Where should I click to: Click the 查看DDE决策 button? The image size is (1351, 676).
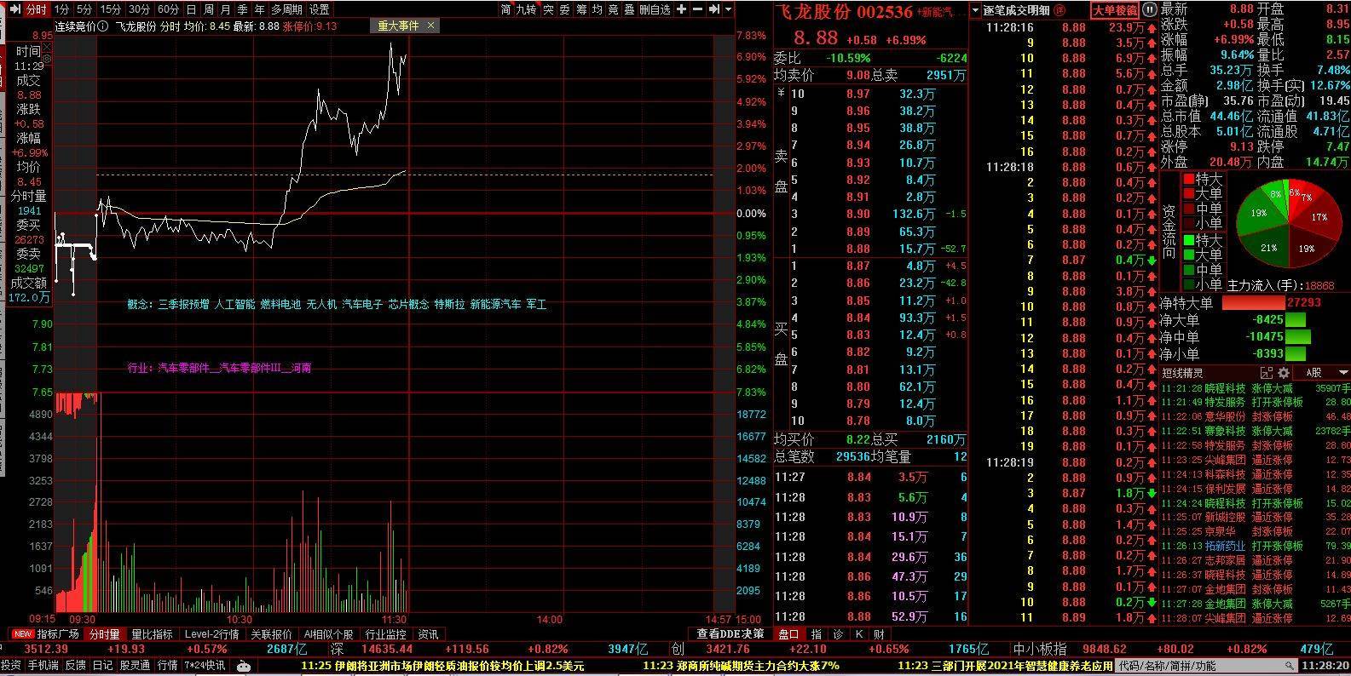730,633
